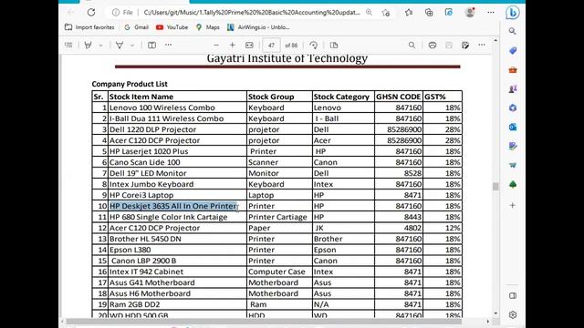This screenshot has height=328, width=584.
Task: Click scrollbar down arrow
Action: 495,313
